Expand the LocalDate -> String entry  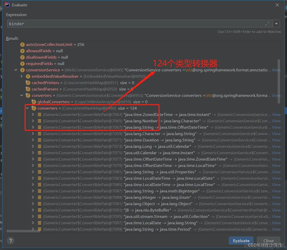pyautogui.click(x=33, y=223)
